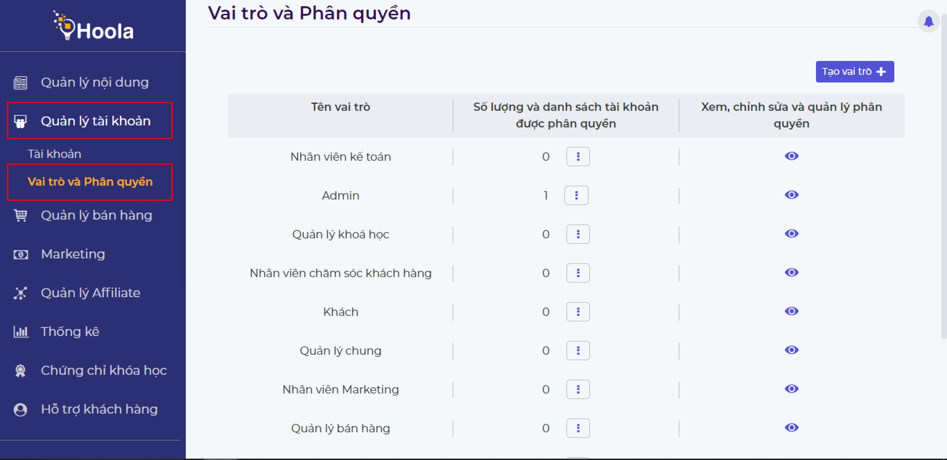Click the Marketing money icon
The image size is (947, 460).
[x=21, y=254]
